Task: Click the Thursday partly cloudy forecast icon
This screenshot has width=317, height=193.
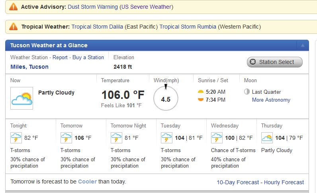Action: pos(267,138)
